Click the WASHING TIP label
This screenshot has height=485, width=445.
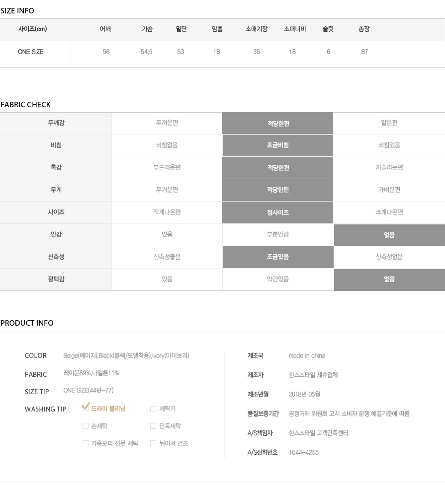pos(46,409)
